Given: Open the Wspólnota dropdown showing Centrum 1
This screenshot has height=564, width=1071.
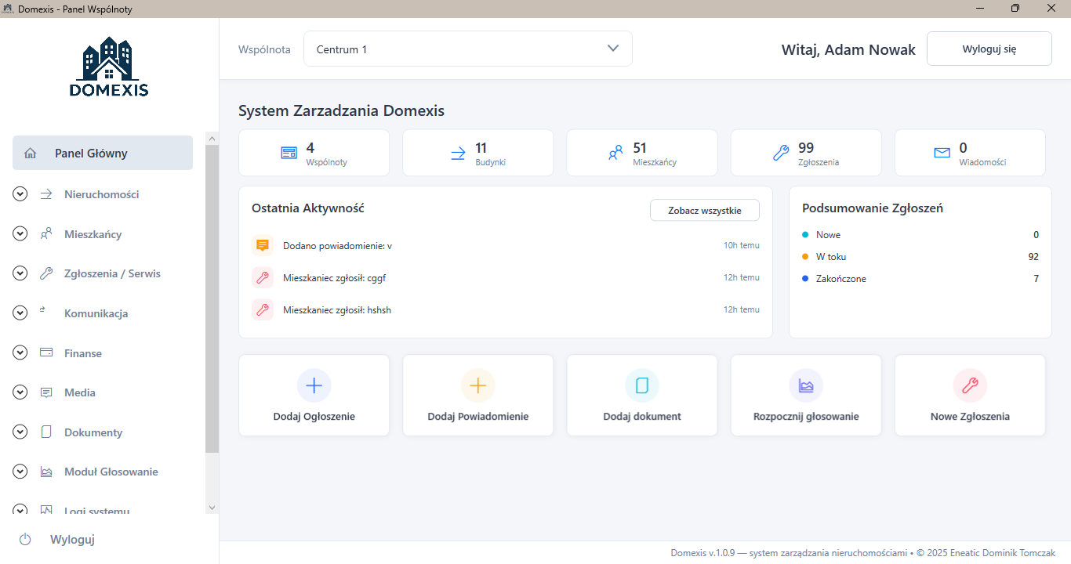Looking at the screenshot, I should pyautogui.click(x=467, y=49).
